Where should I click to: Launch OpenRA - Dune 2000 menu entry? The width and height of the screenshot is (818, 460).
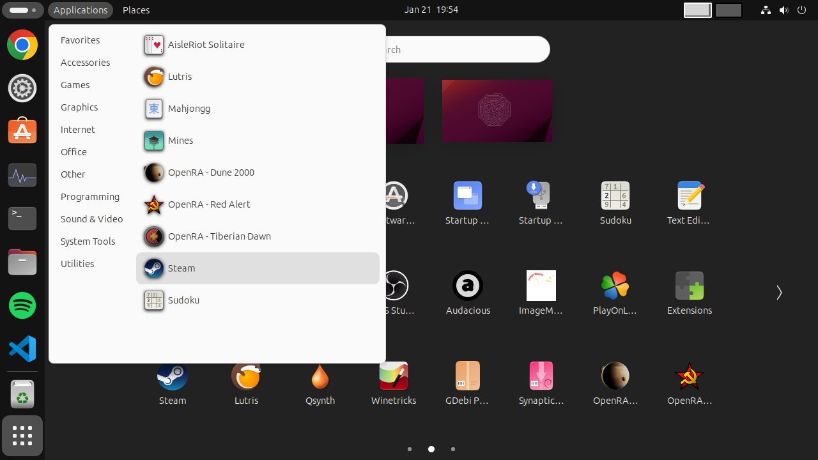[258, 172]
